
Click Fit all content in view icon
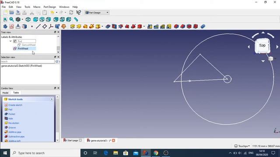5,19
